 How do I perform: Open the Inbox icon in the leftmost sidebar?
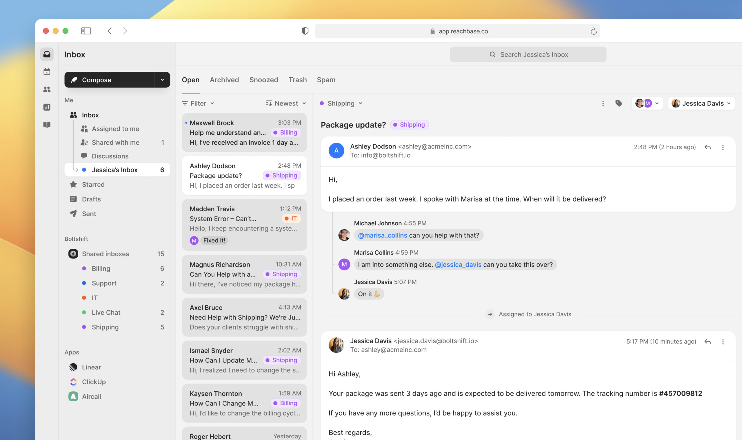click(47, 54)
